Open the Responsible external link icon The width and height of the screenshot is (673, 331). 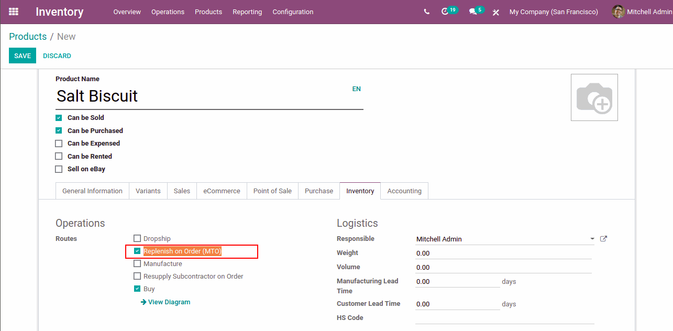603,239
